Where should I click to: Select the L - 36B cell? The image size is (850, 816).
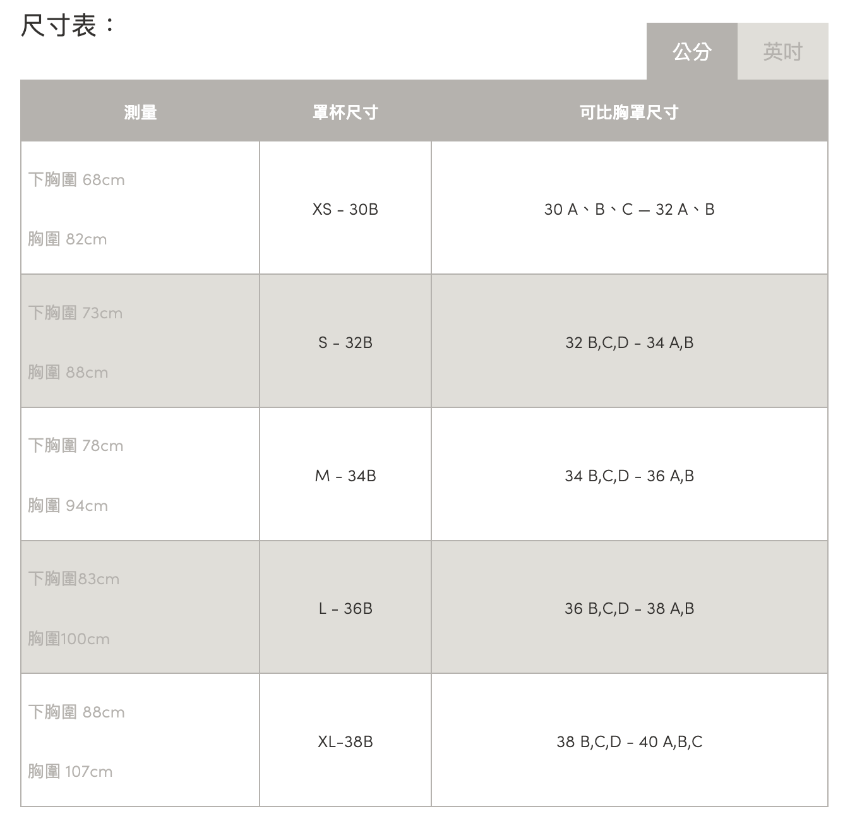click(x=345, y=608)
